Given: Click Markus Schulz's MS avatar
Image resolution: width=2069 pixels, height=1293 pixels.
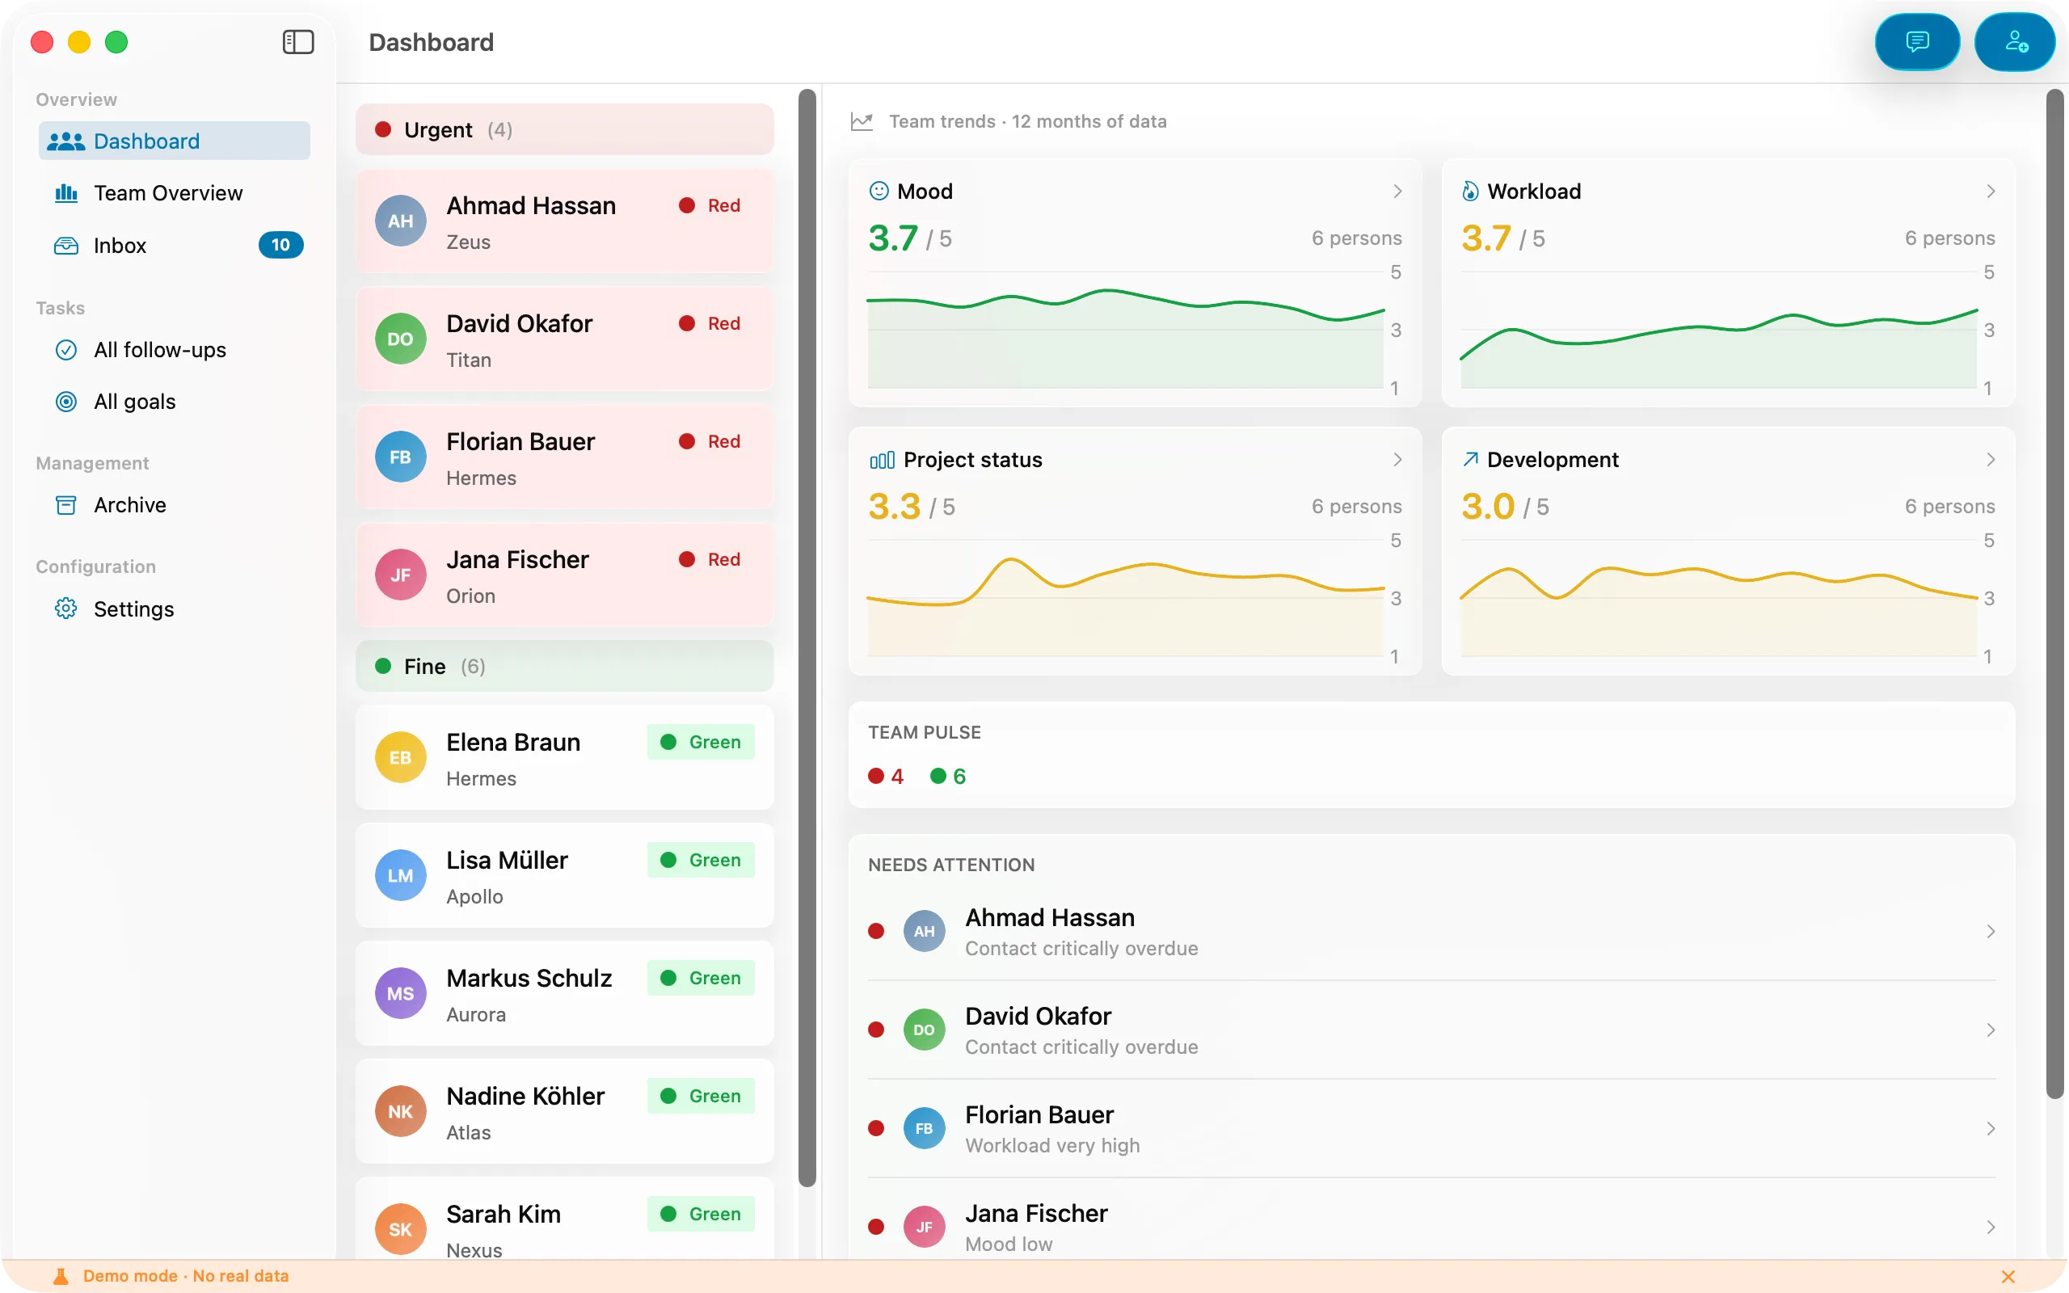Looking at the screenshot, I should click(400, 994).
